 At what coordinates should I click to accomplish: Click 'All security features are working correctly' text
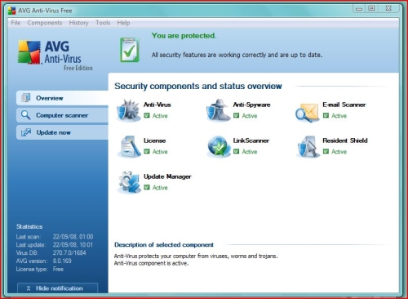click(210, 55)
